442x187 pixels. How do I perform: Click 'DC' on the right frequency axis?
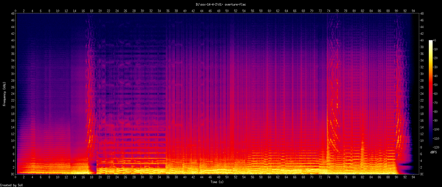(x=422, y=174)
